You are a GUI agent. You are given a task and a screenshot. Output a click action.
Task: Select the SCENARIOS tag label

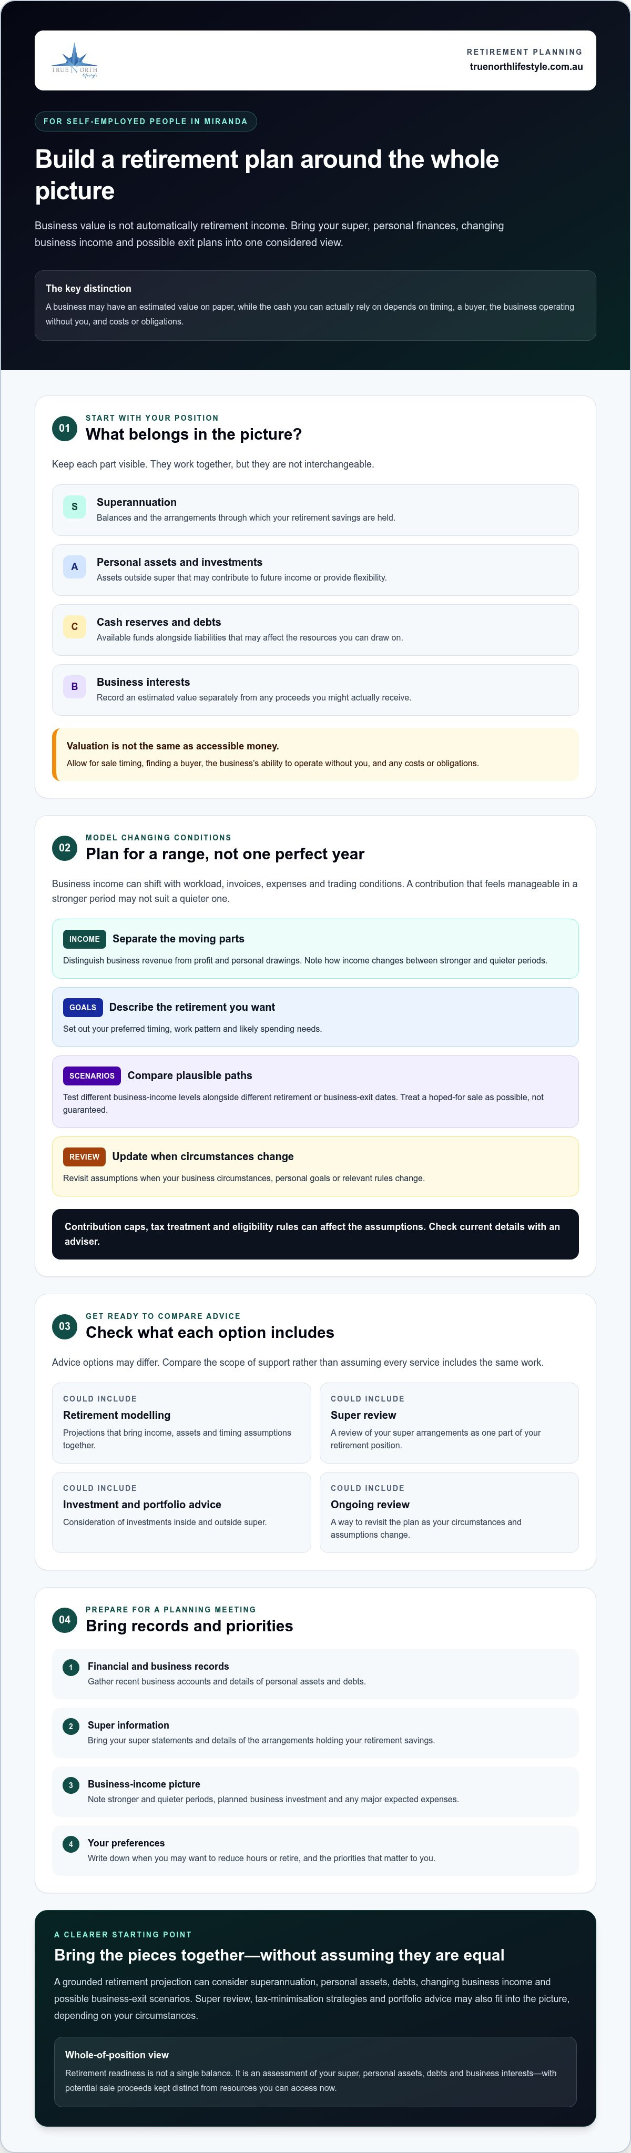(x=92, y=1076)
